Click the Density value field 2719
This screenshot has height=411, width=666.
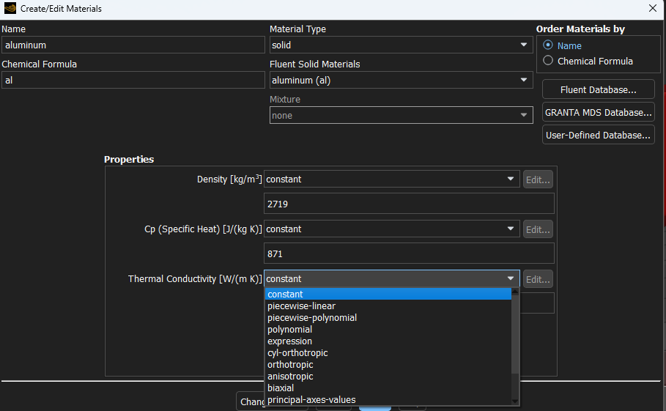click(408, 204)
